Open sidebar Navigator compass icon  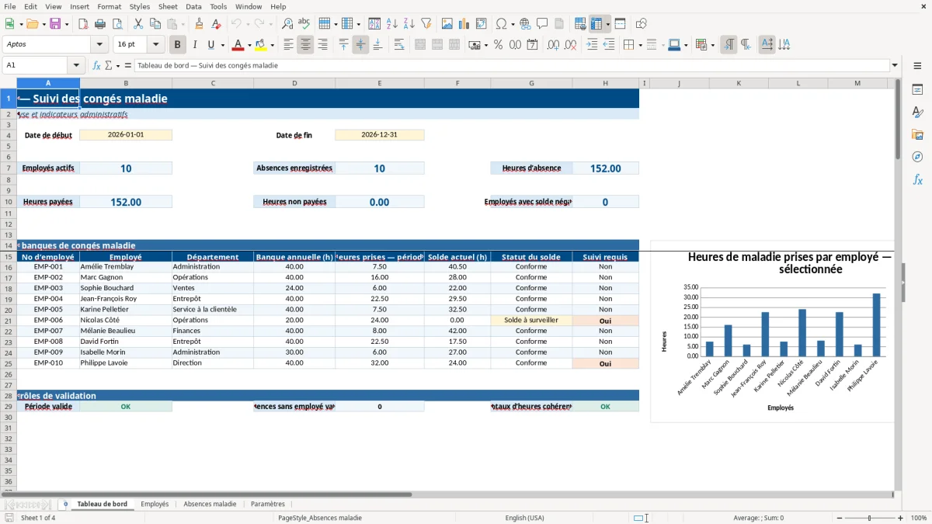click(x=917, y=157)
